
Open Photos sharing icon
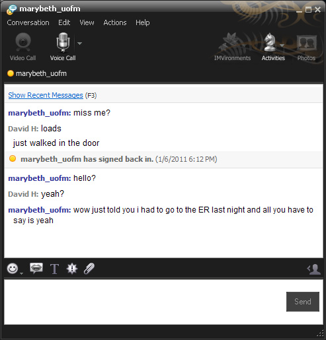pyautogui.click(x=306, y=47)
